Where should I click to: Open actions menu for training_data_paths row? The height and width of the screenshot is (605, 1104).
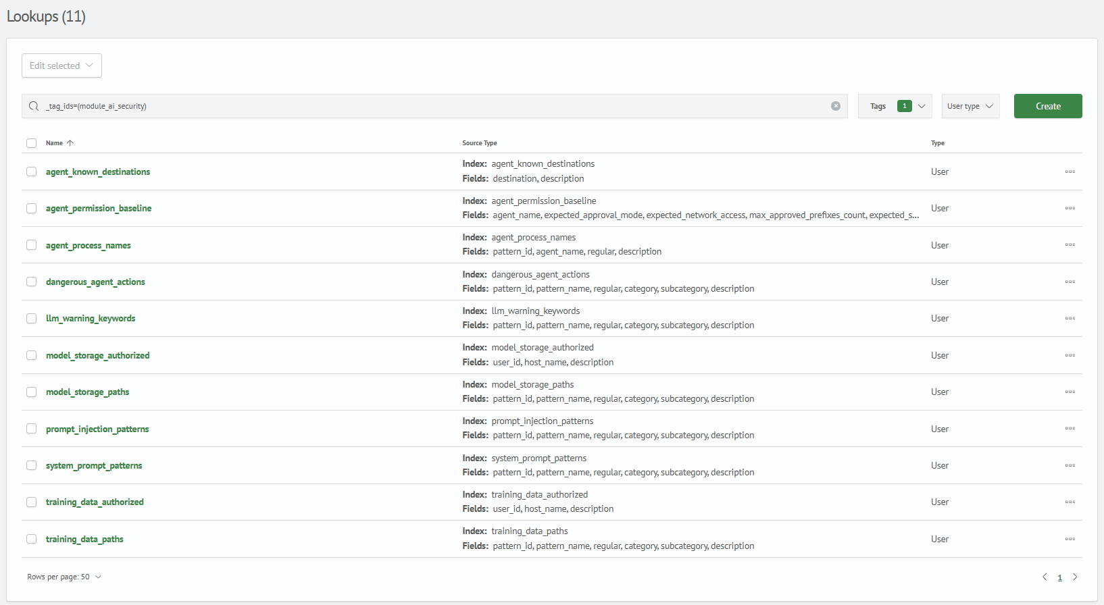tap(1070, 539)
